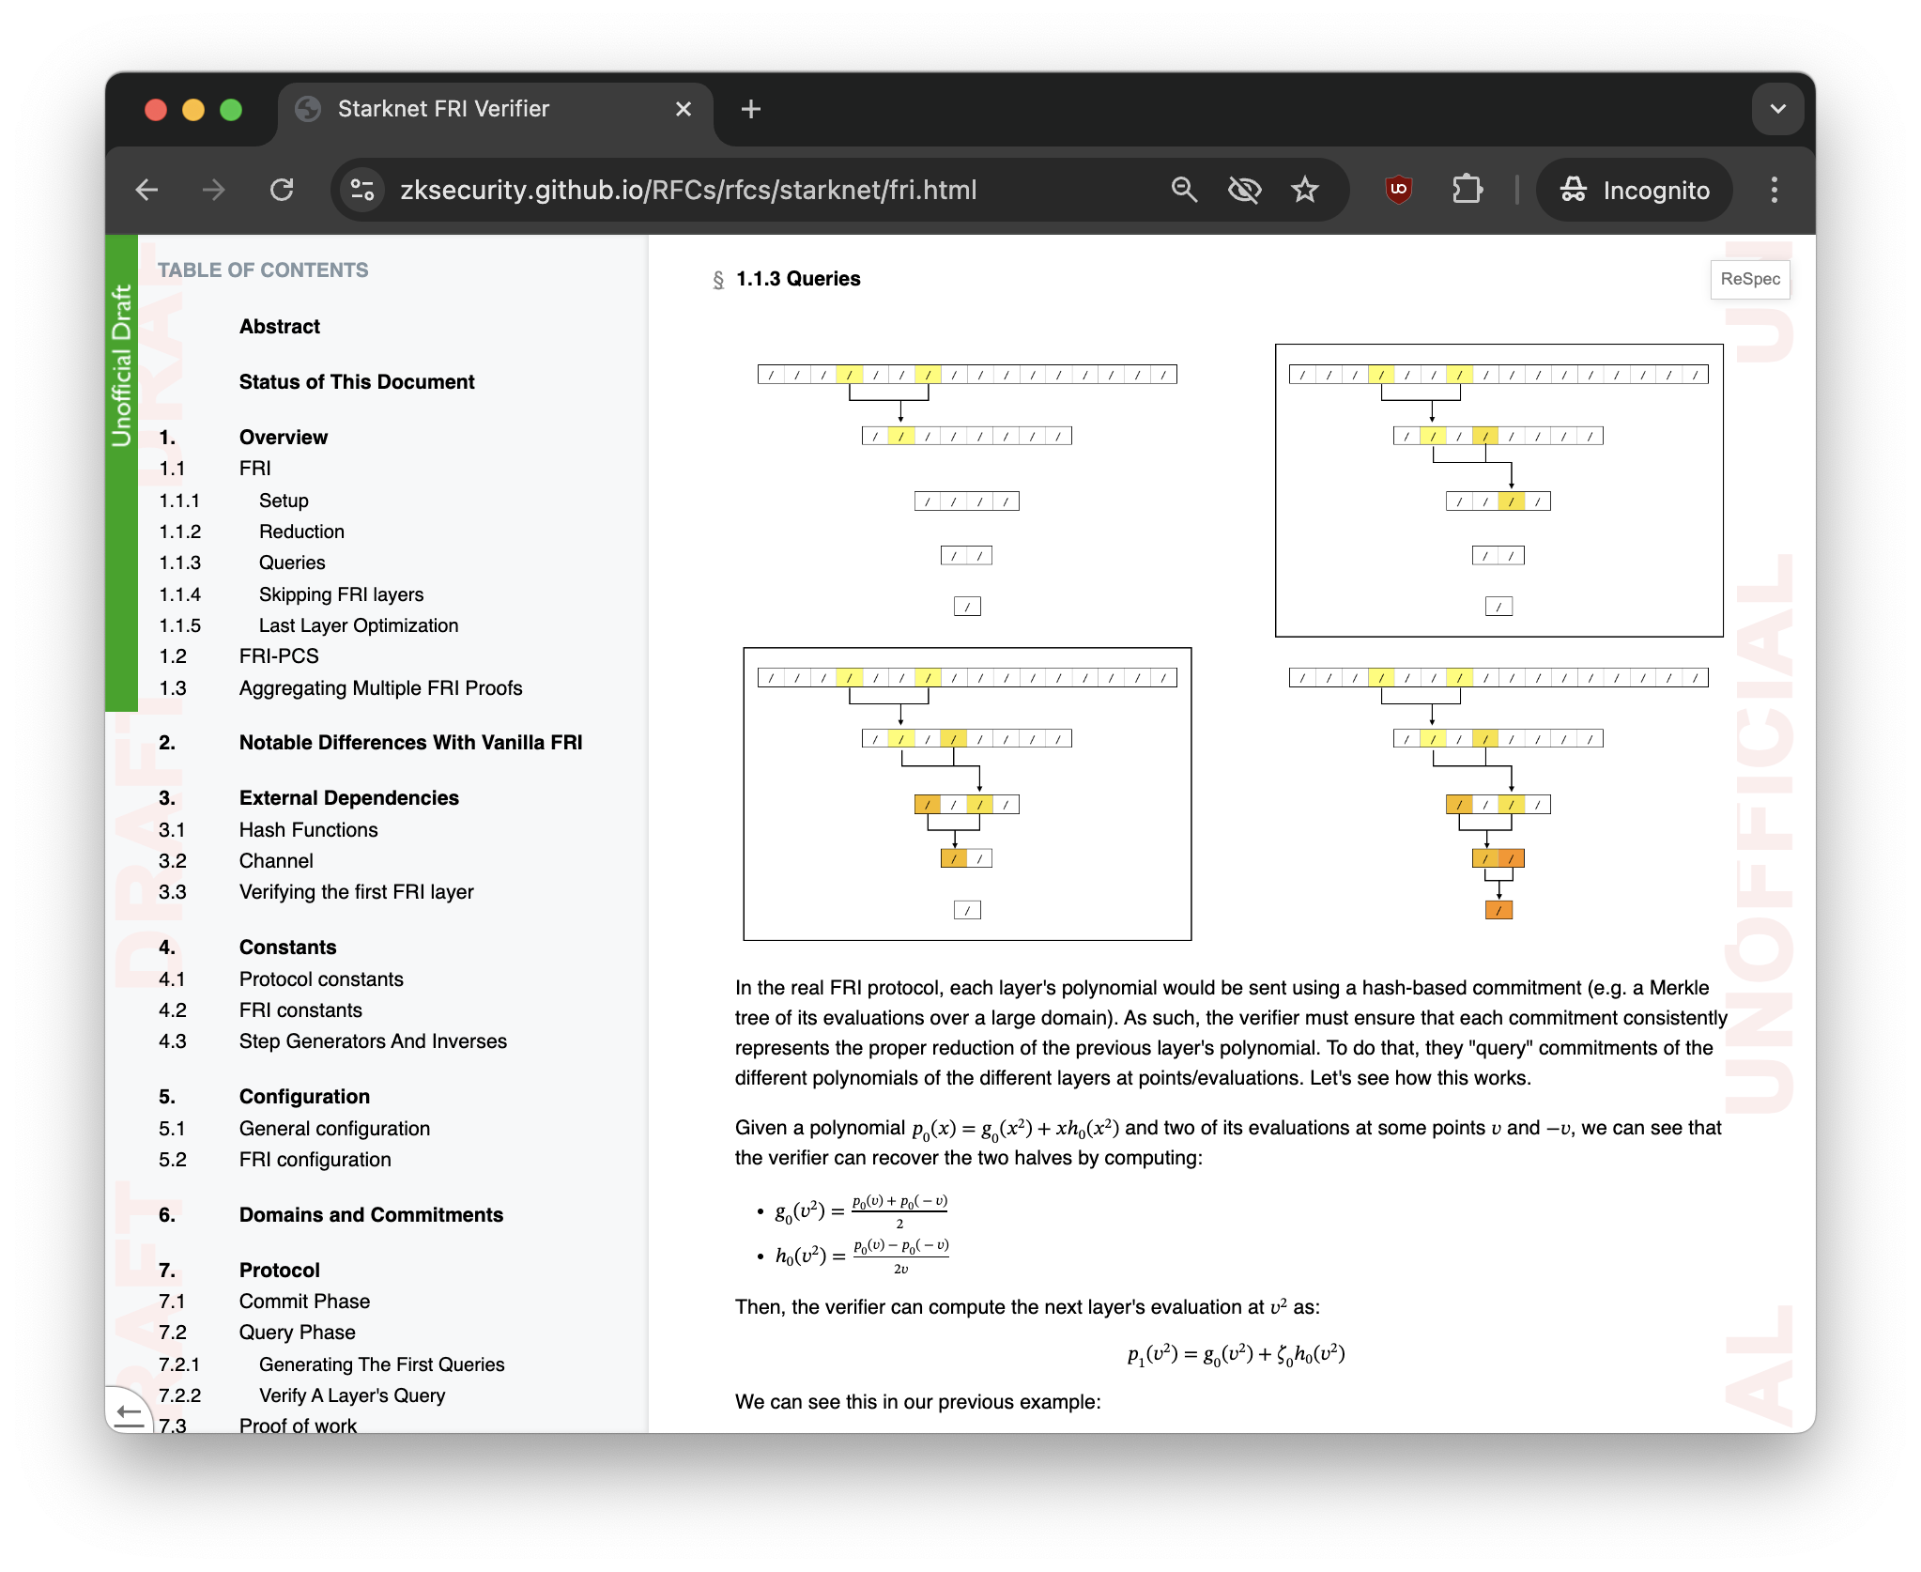This screenshot has width=1921, height=1572.
Task: Select the Starknet FRI Verifier tab
Action: click(x=443, y=109)
